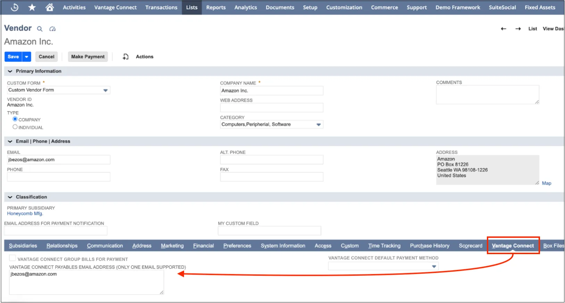
Task: Open the Lists menu
Action: pyautogui.click(x=192, y=7)
